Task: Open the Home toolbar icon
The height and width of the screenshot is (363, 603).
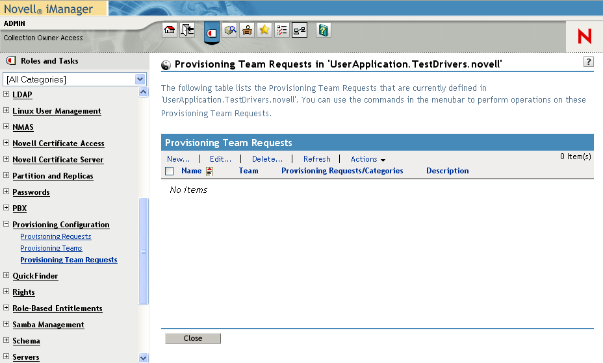Action: click(x=170, y=30)
